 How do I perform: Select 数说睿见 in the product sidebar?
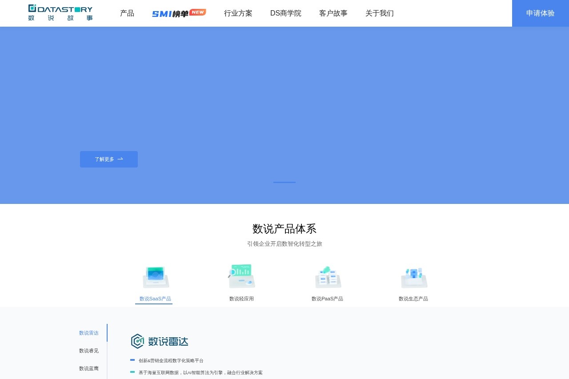point(88,351)
